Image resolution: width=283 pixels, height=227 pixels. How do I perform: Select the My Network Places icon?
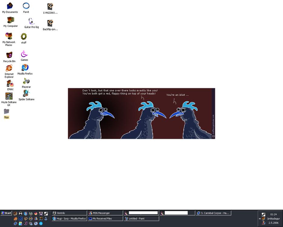tap(9, 39)
